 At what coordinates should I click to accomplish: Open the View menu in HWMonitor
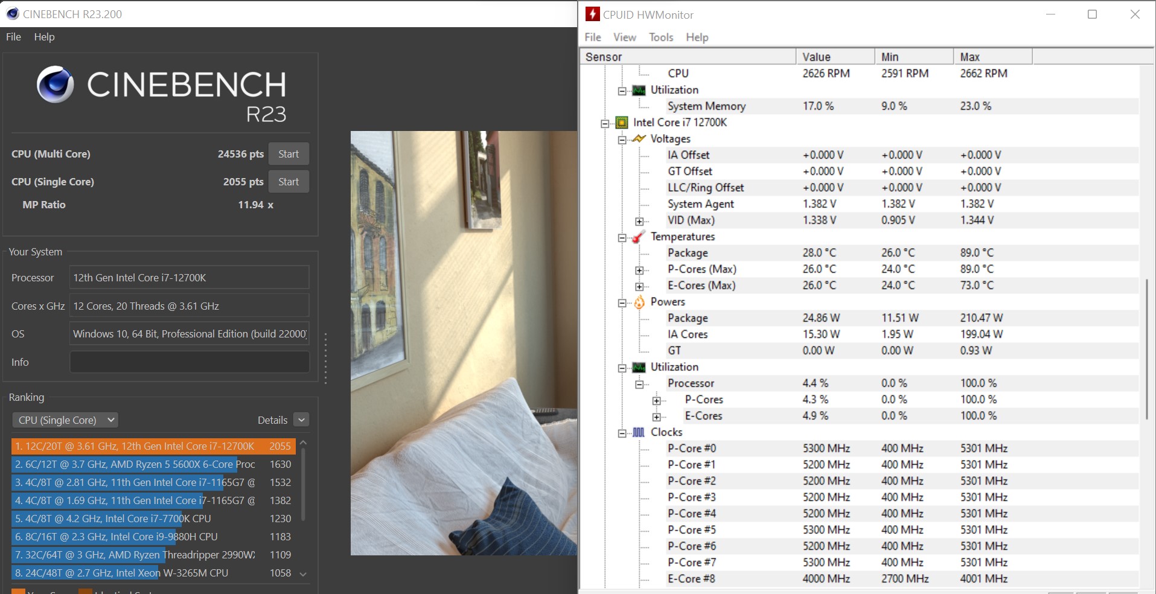point(625,37)
